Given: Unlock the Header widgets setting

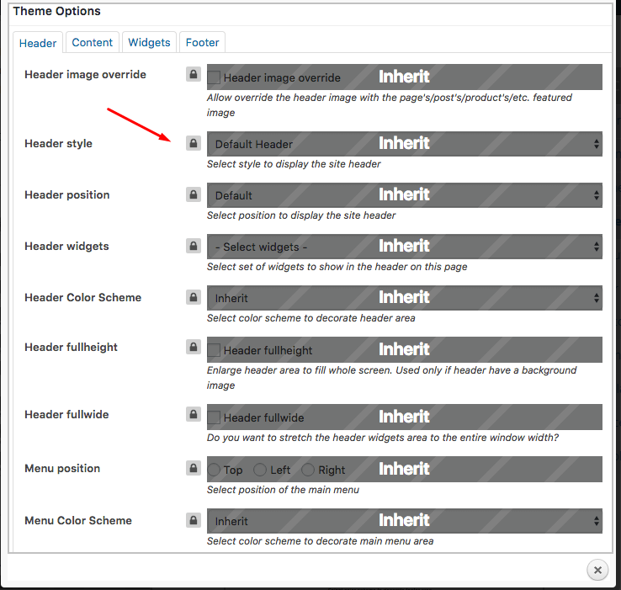Looking at the screenshot, I should click(194, 246).
